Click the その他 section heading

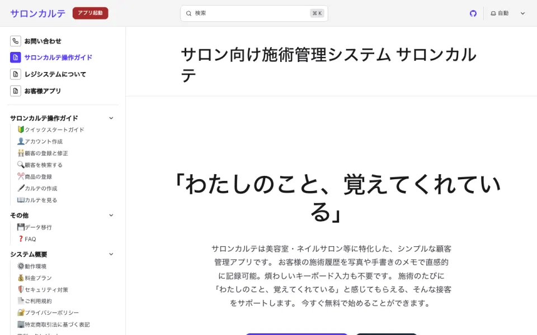[19, 215]
